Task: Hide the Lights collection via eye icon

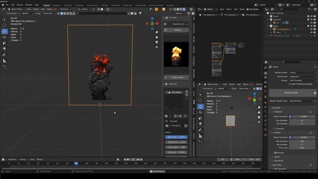Action: (312, 26)
